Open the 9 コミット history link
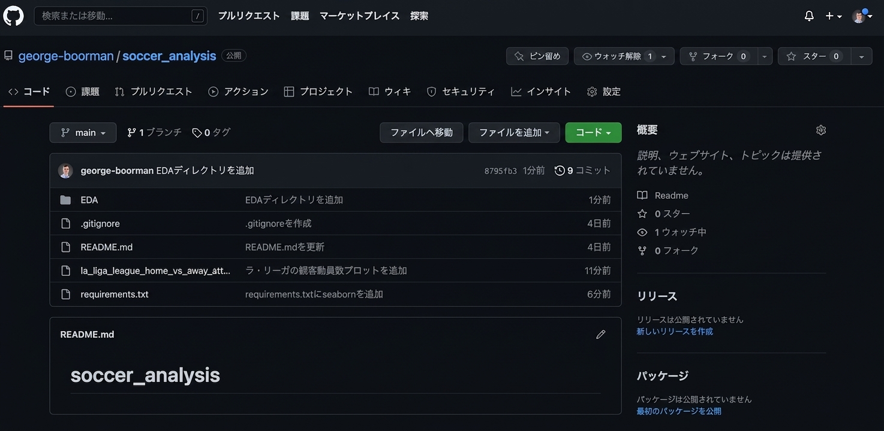This screenshot has width=884, height=431. [x=582, y=171]
